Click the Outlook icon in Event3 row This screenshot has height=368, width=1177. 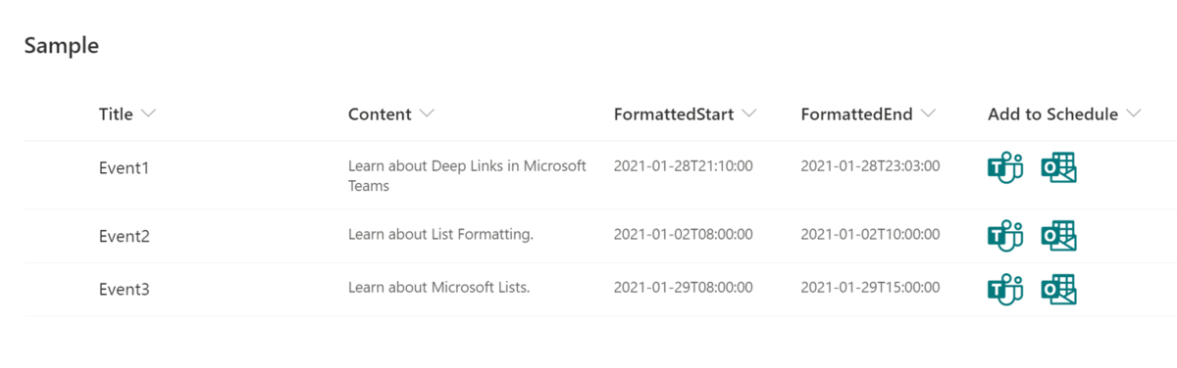tap(1058, 290)
